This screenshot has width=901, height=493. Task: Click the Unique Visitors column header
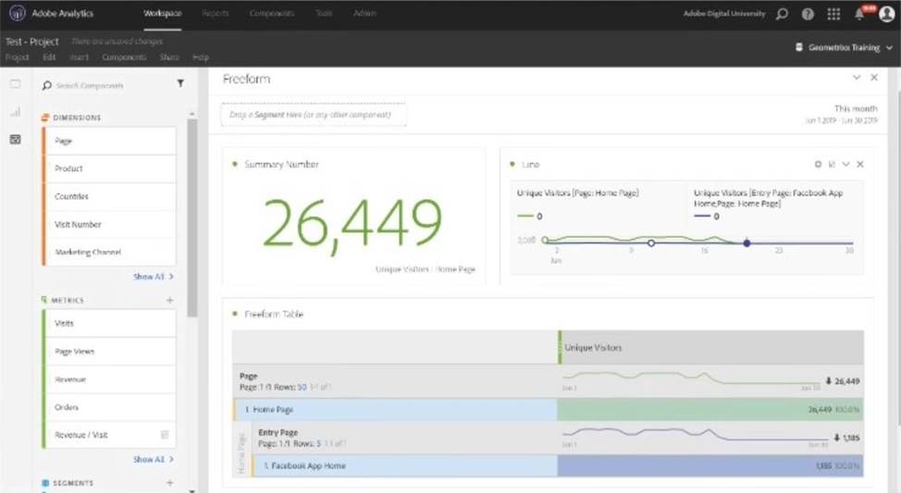pyautogui.click(x=710, y=348)
